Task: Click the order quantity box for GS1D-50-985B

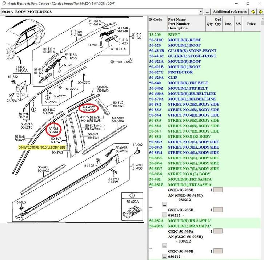Action: click(x=218, y=190)
